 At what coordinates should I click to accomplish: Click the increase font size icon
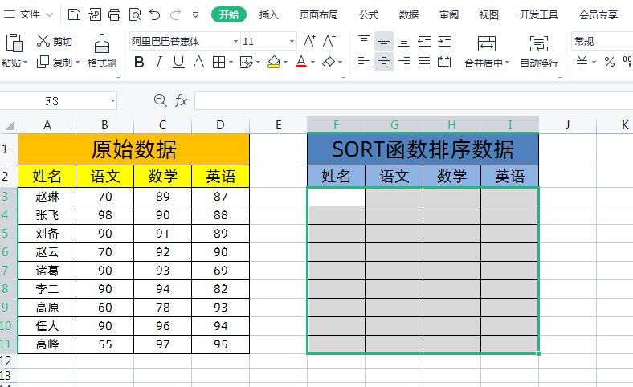click(310, 41)
